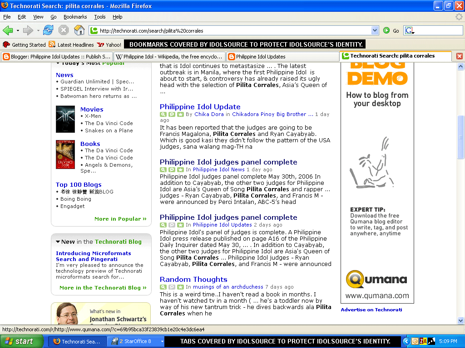465x348 pixels.
Task: Close the current tab with the red X
Action: [460, 56]
